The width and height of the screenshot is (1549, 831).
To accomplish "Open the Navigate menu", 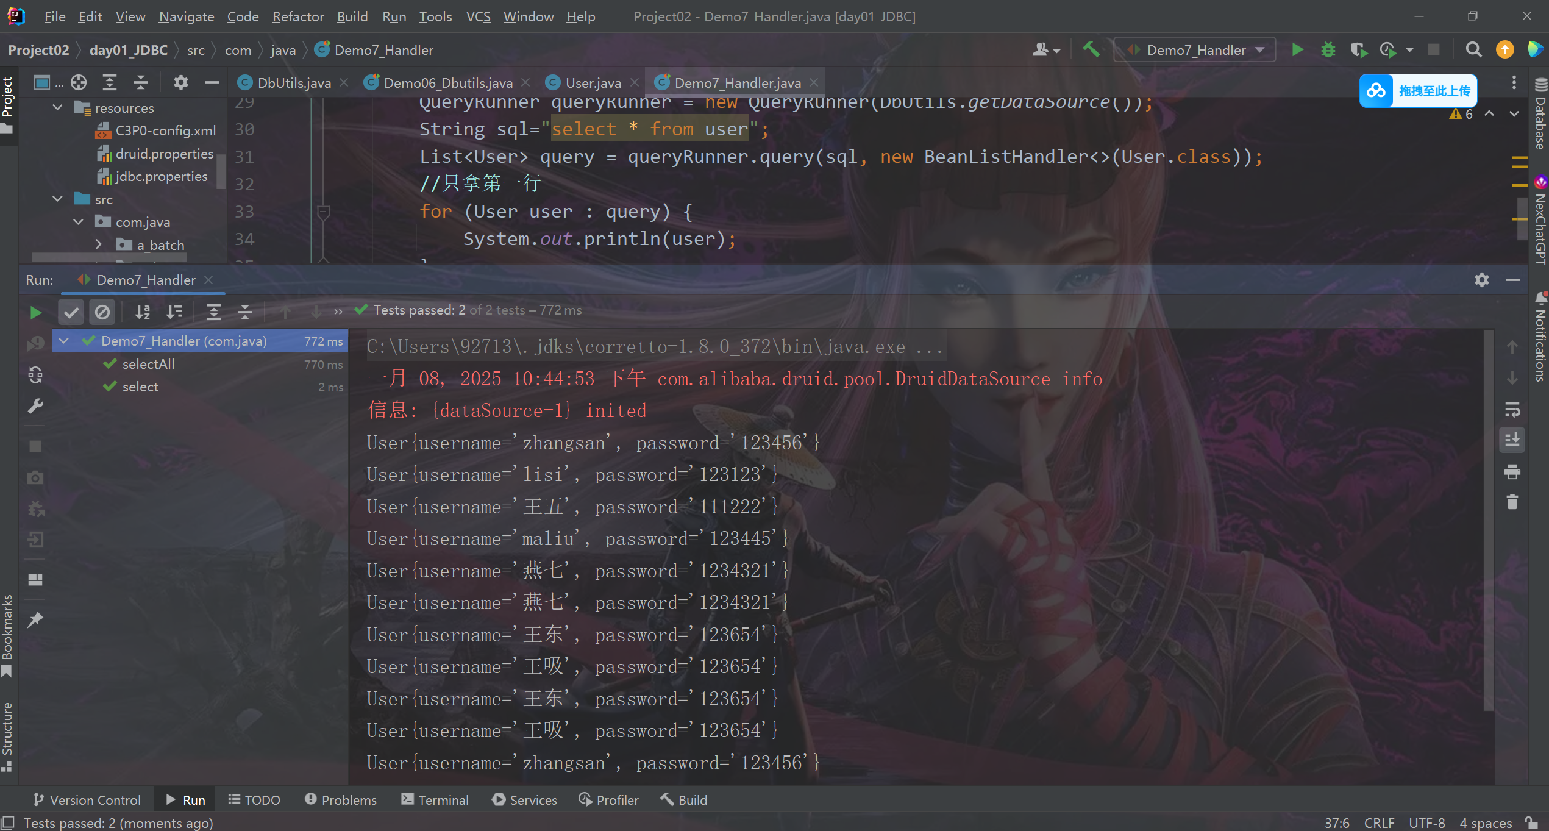I will tap(186, 16).
